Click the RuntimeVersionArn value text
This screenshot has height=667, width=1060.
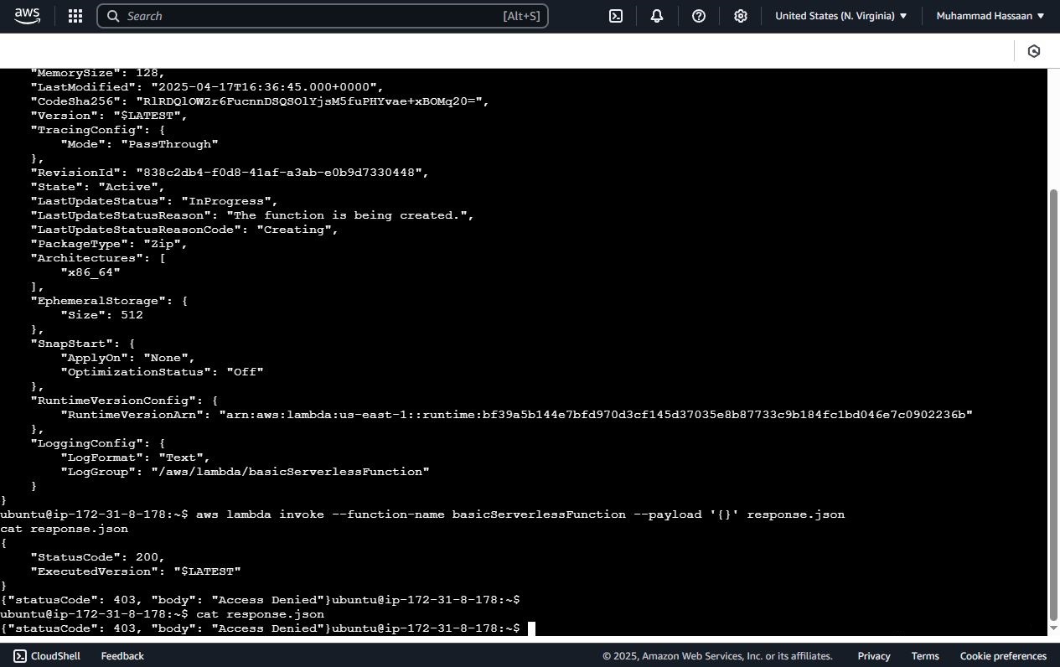(x=596, y=415)
